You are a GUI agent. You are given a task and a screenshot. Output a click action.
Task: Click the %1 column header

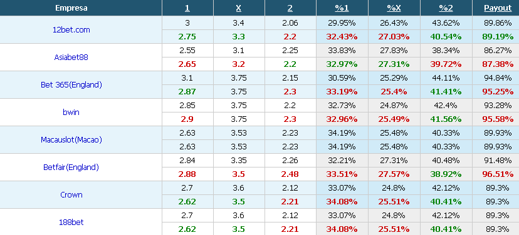(x=342, y=8)
